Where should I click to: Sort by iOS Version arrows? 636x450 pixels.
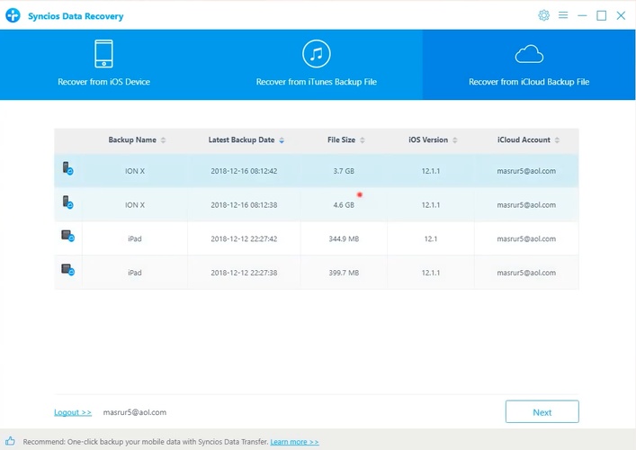pyautogui.click(x=454, y=140)
